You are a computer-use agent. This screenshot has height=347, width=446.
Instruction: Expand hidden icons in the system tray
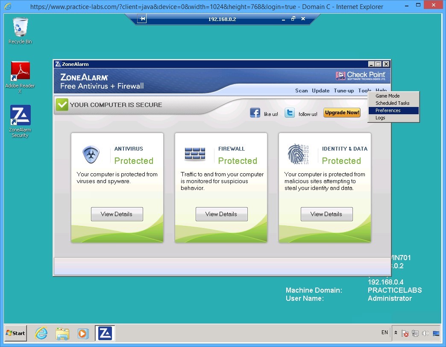tap(396, 333)
